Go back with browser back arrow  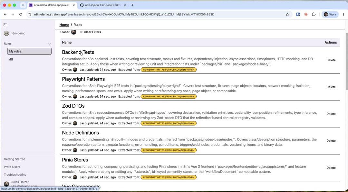(5, 14)
